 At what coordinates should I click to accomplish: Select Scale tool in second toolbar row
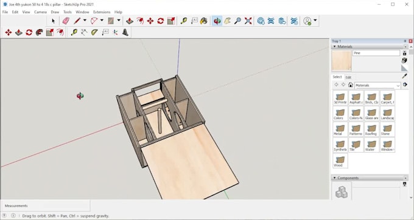point(50,32)
